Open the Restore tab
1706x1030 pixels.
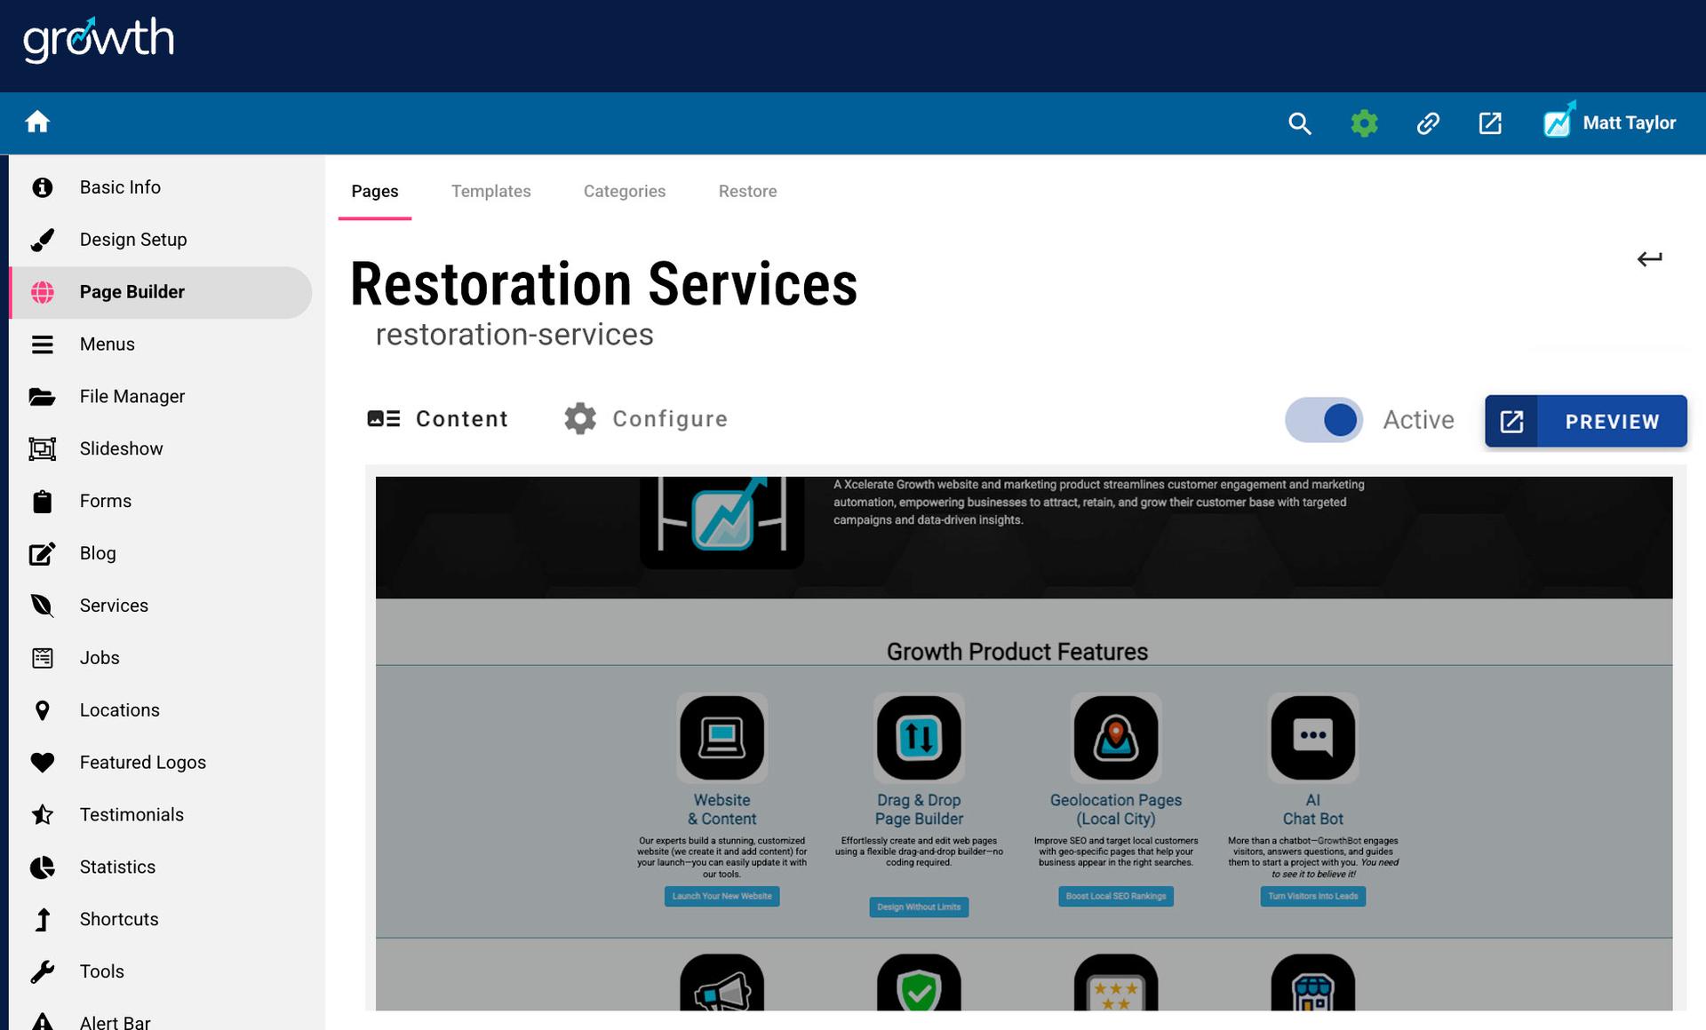click(747, 191)
